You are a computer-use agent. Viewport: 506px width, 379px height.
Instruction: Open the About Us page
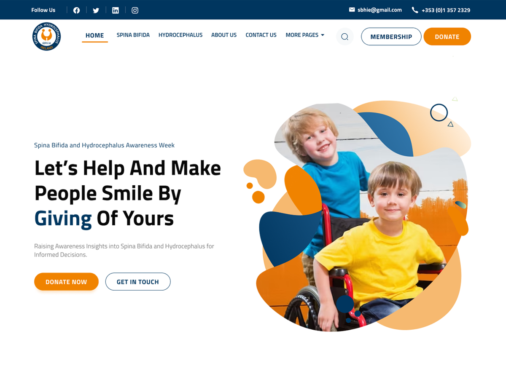[x=224, y=35]
